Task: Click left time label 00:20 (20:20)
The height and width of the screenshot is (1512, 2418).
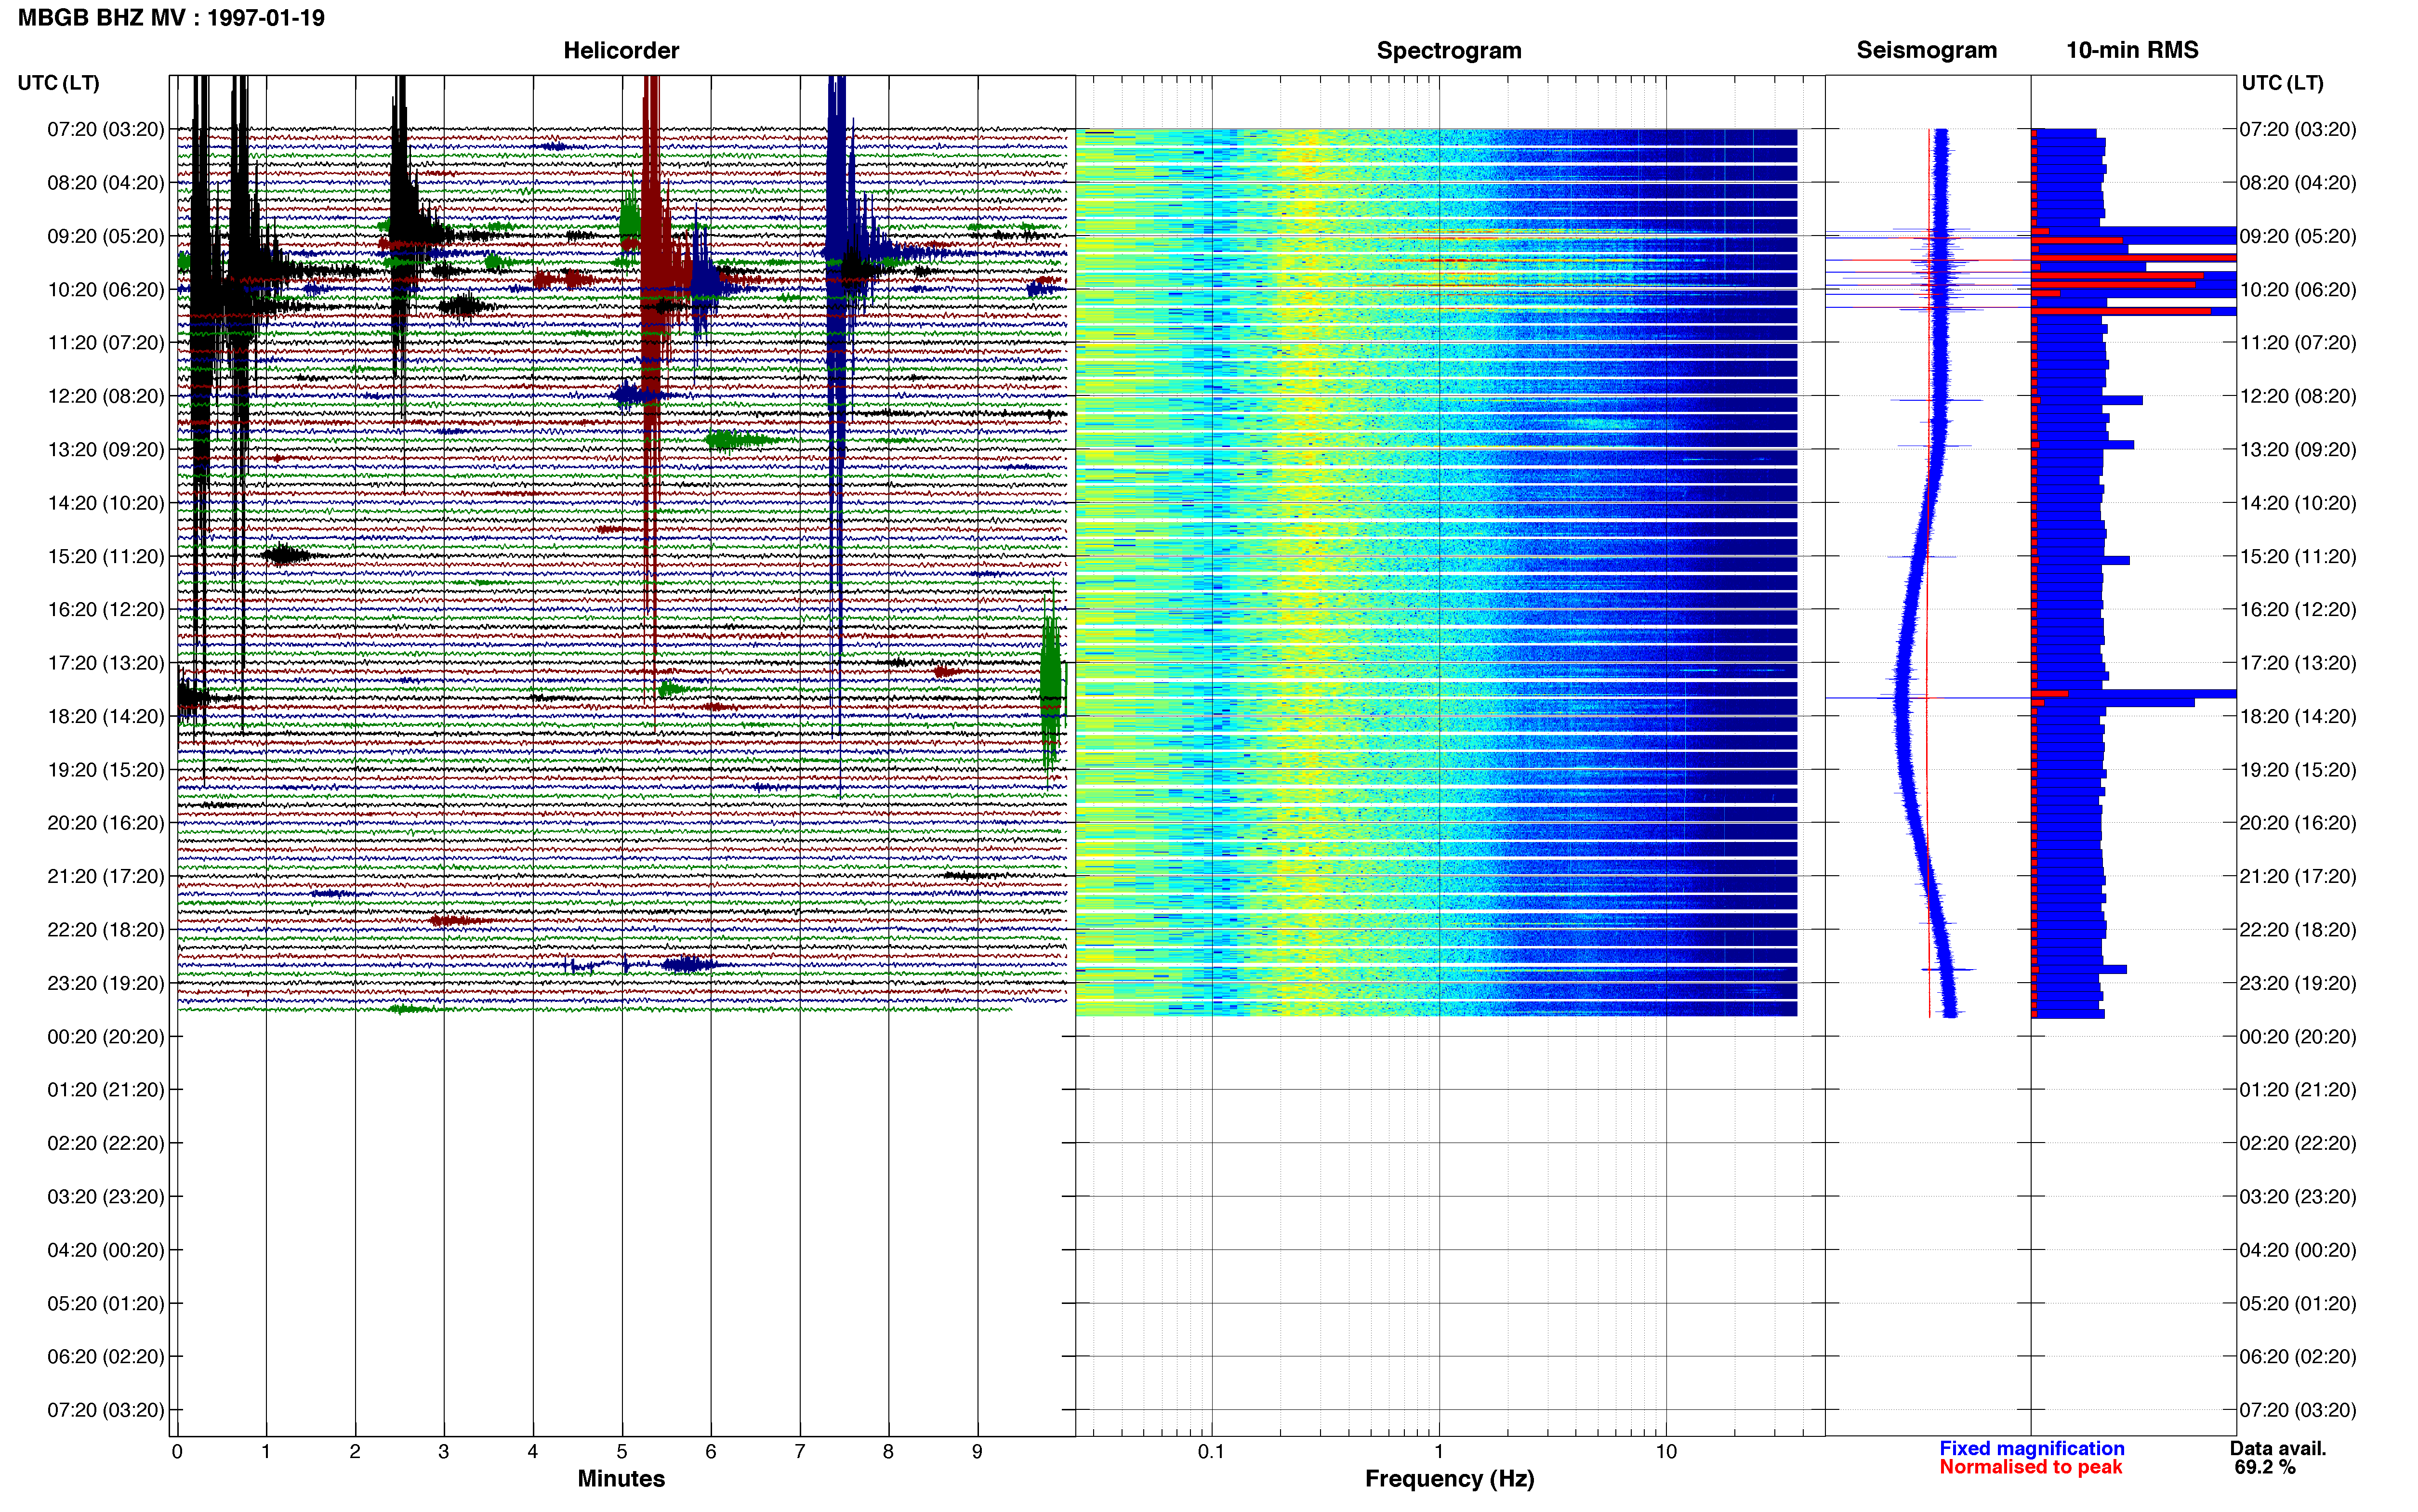Action: pos(106,1036)
